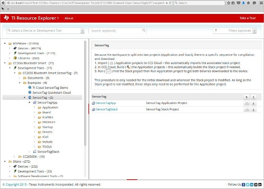The height and width of the screenshot is (189, 264).
Task: Expand the SensorTagStack tree node arrow
Action: pyautogui.click(x=29, y=152)
